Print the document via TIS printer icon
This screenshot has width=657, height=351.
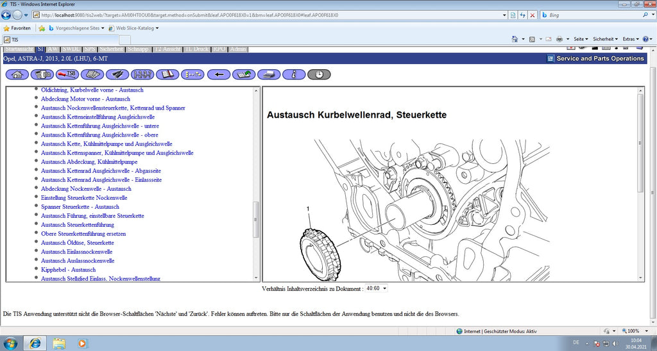click(x=269, y=74)
